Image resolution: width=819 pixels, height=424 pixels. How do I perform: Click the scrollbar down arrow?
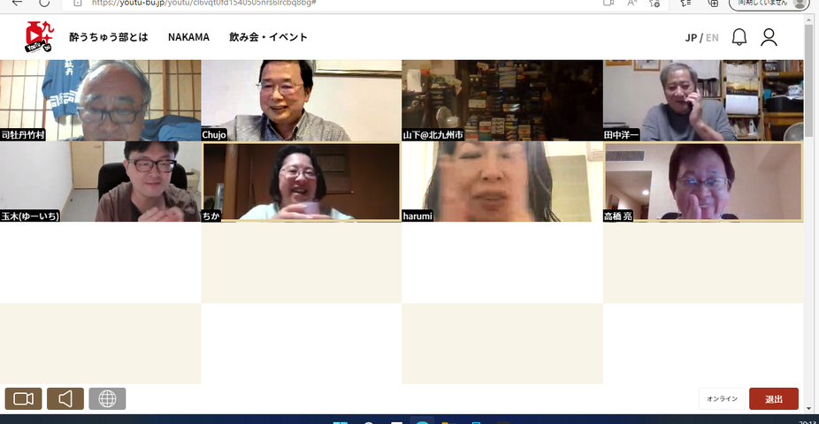(809, 408)
